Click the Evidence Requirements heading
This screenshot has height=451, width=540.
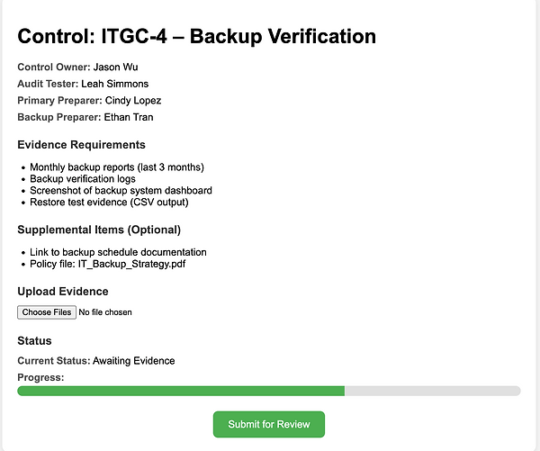pos(81,144)
